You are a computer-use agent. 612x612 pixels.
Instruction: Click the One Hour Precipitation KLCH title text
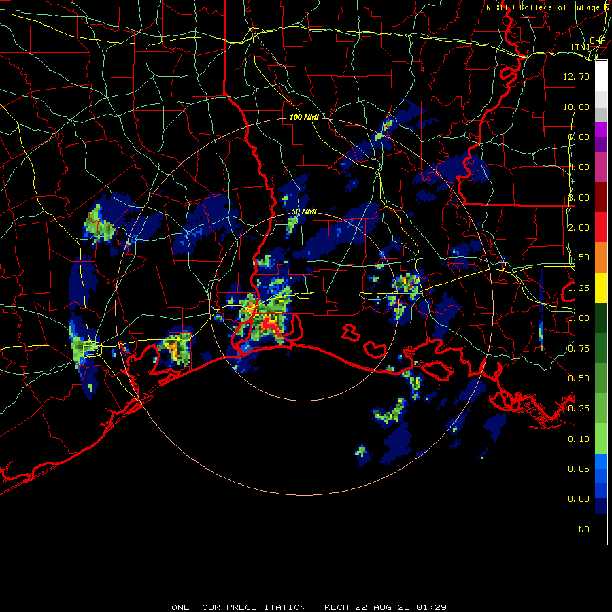309,607
